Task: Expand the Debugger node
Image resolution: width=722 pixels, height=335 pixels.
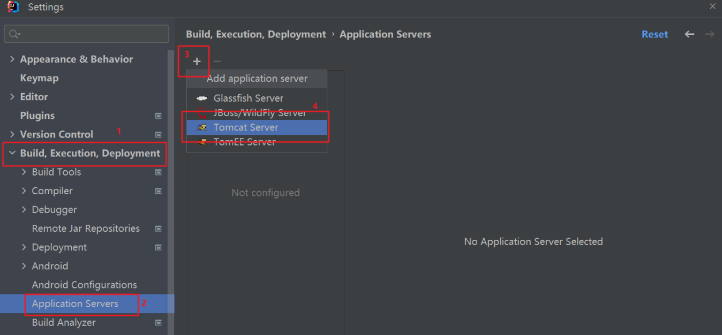Action: click(24, 209)
